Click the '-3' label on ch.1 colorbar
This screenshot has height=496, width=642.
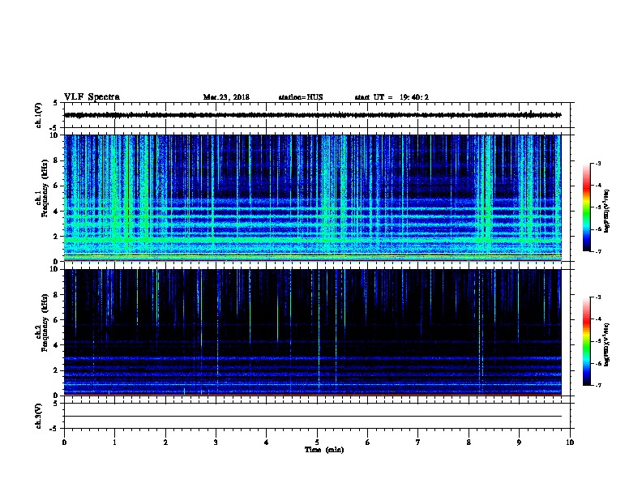pos(598,163)
